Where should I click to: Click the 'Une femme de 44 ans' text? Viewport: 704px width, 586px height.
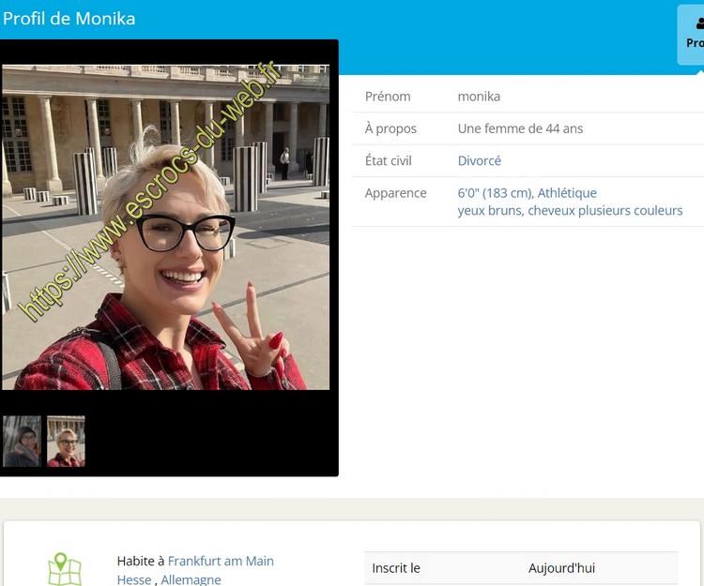coord(520,128)
